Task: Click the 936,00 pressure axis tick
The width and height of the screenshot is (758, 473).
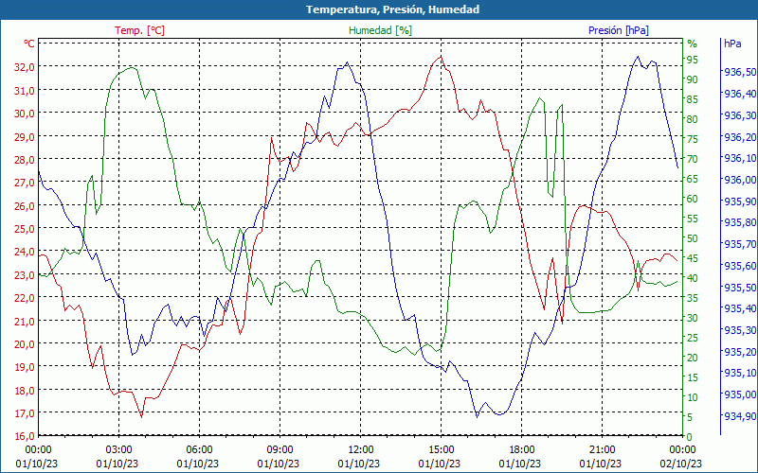Action: (739, 181)
